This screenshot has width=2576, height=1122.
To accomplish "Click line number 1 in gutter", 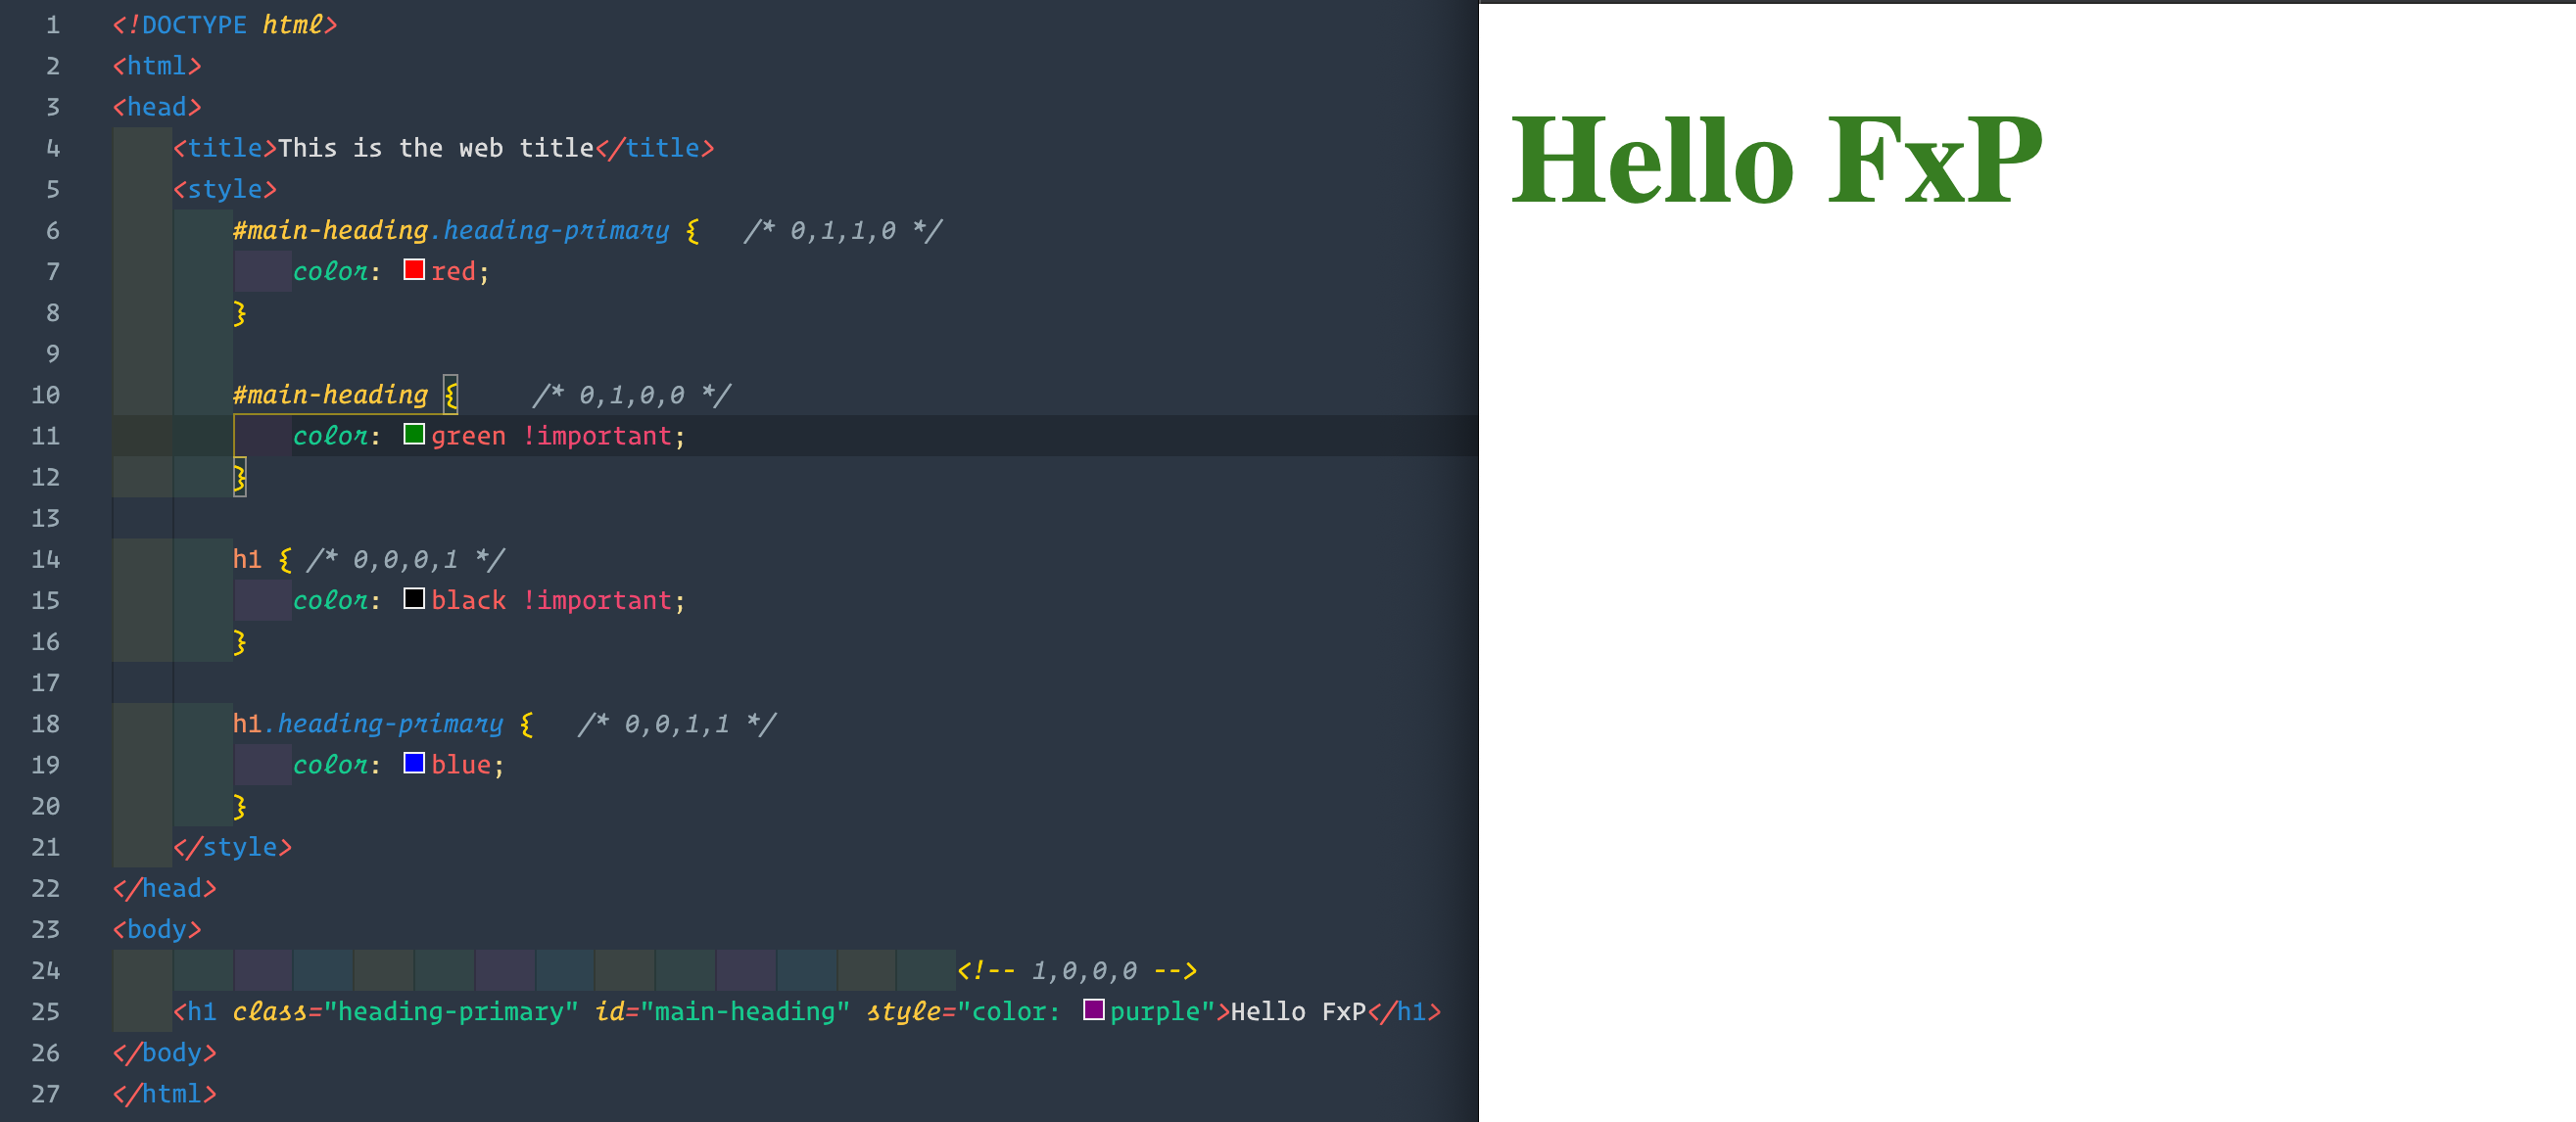I will click(52, 25).
